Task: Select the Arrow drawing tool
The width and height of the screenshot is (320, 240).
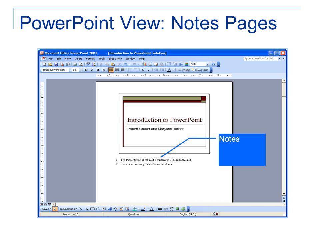Action: [x=87, y=209]
